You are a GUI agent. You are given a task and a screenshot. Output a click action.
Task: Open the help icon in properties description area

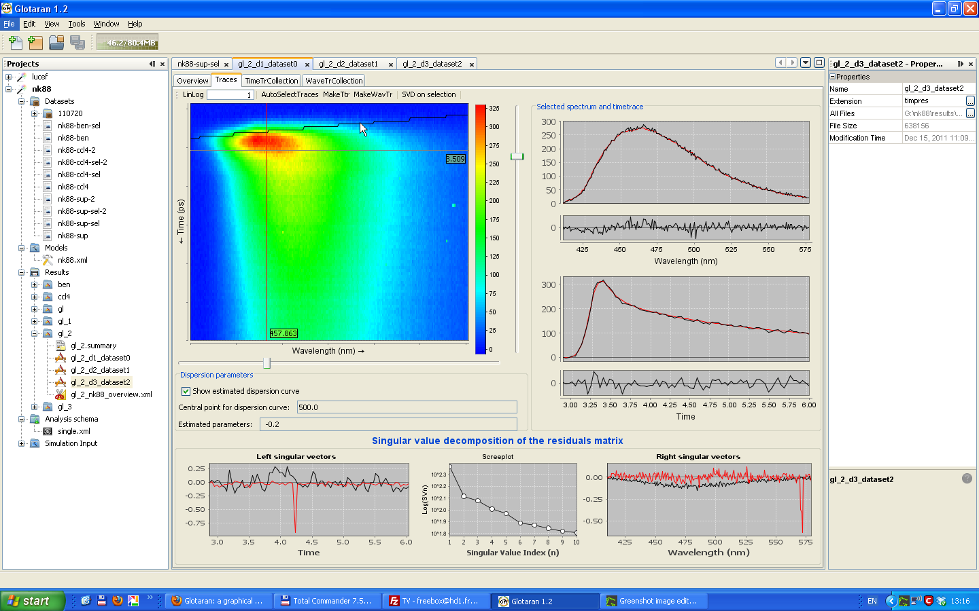click(x=967, y=479)
